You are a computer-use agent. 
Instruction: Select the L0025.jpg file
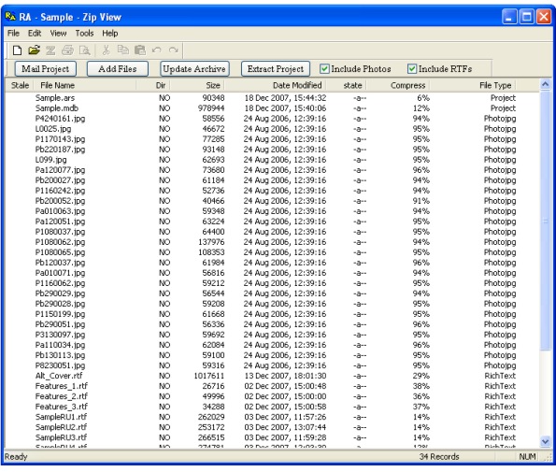click(x=53, y=129)
